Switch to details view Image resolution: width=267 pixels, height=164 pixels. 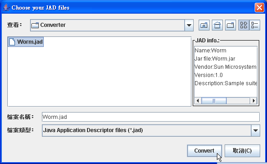(x=255, y=25)
